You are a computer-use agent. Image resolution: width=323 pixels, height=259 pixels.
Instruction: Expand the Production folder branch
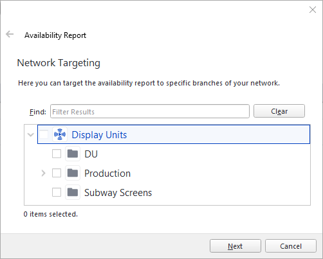tap(44, 173)
